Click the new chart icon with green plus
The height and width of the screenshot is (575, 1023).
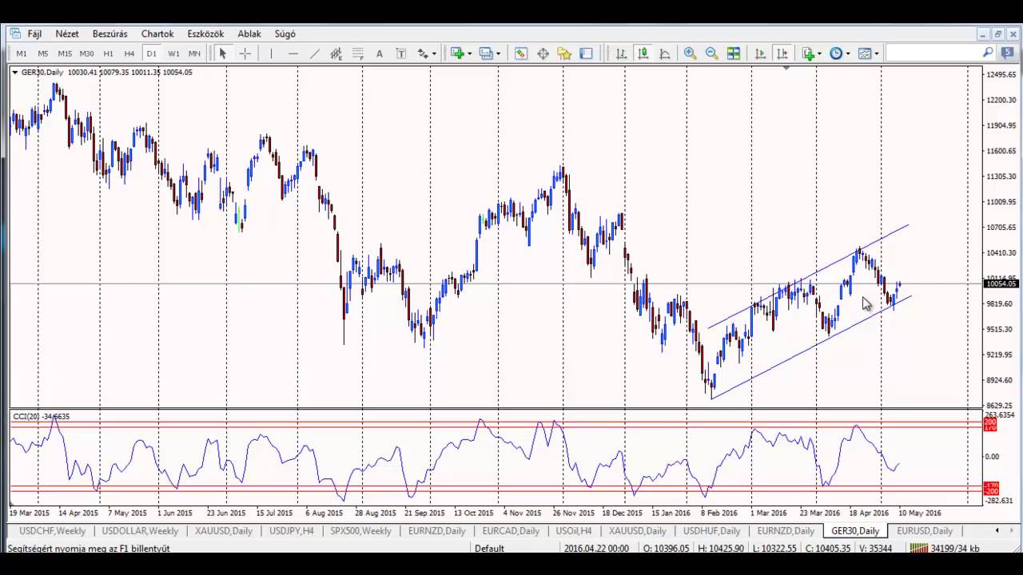click(457, 54)
